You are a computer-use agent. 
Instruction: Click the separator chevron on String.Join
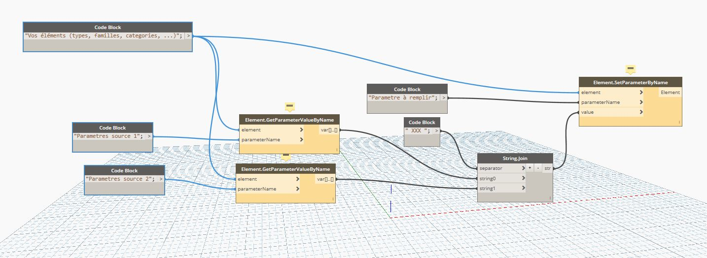coord(523,168)
